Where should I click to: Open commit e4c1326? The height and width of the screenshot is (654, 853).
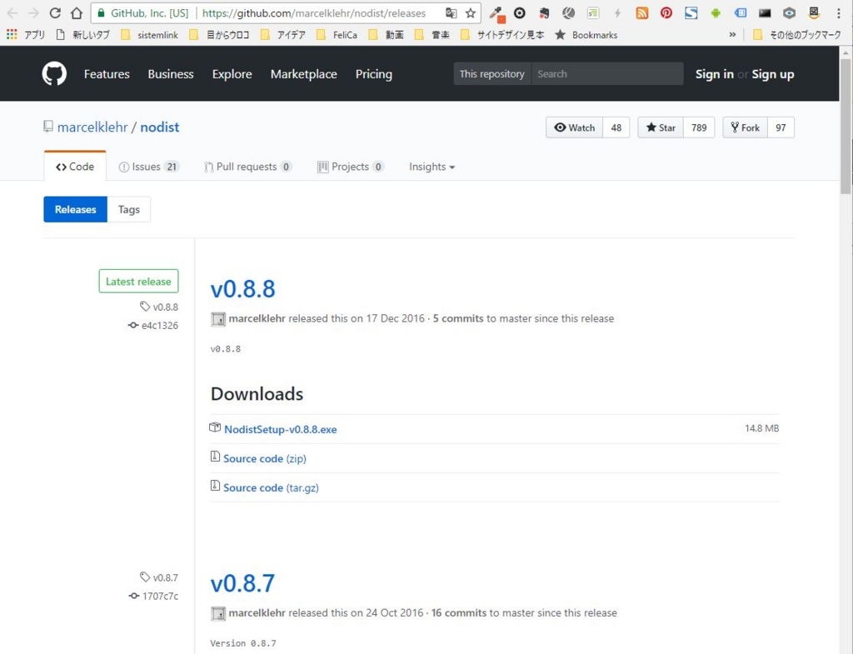(x=159, y=326)
